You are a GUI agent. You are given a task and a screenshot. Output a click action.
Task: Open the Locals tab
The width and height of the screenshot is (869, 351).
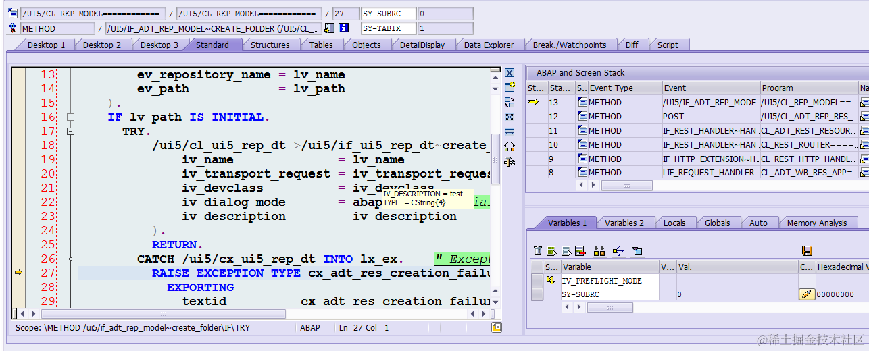(674, 223)
